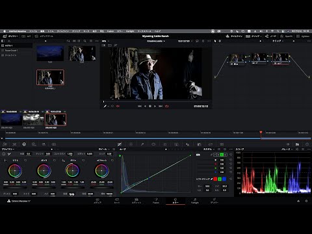Screen dimensions: 312x234
Task: Open the HDR wheels palette
Action: coord(34,144)
